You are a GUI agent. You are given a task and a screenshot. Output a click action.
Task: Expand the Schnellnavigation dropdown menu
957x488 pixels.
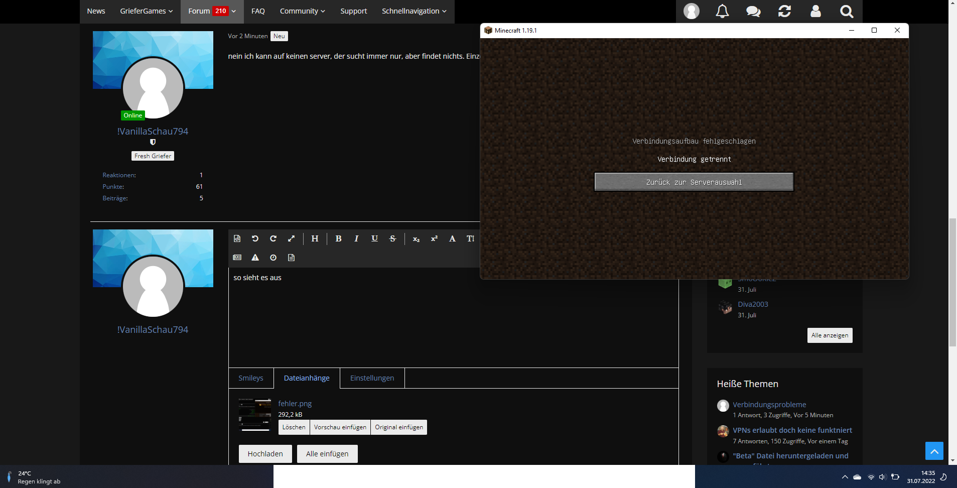point(414,11)
